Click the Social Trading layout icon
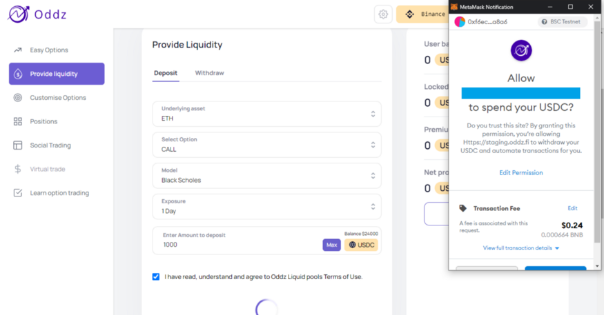The image size is (604, 315). (18, 145)
